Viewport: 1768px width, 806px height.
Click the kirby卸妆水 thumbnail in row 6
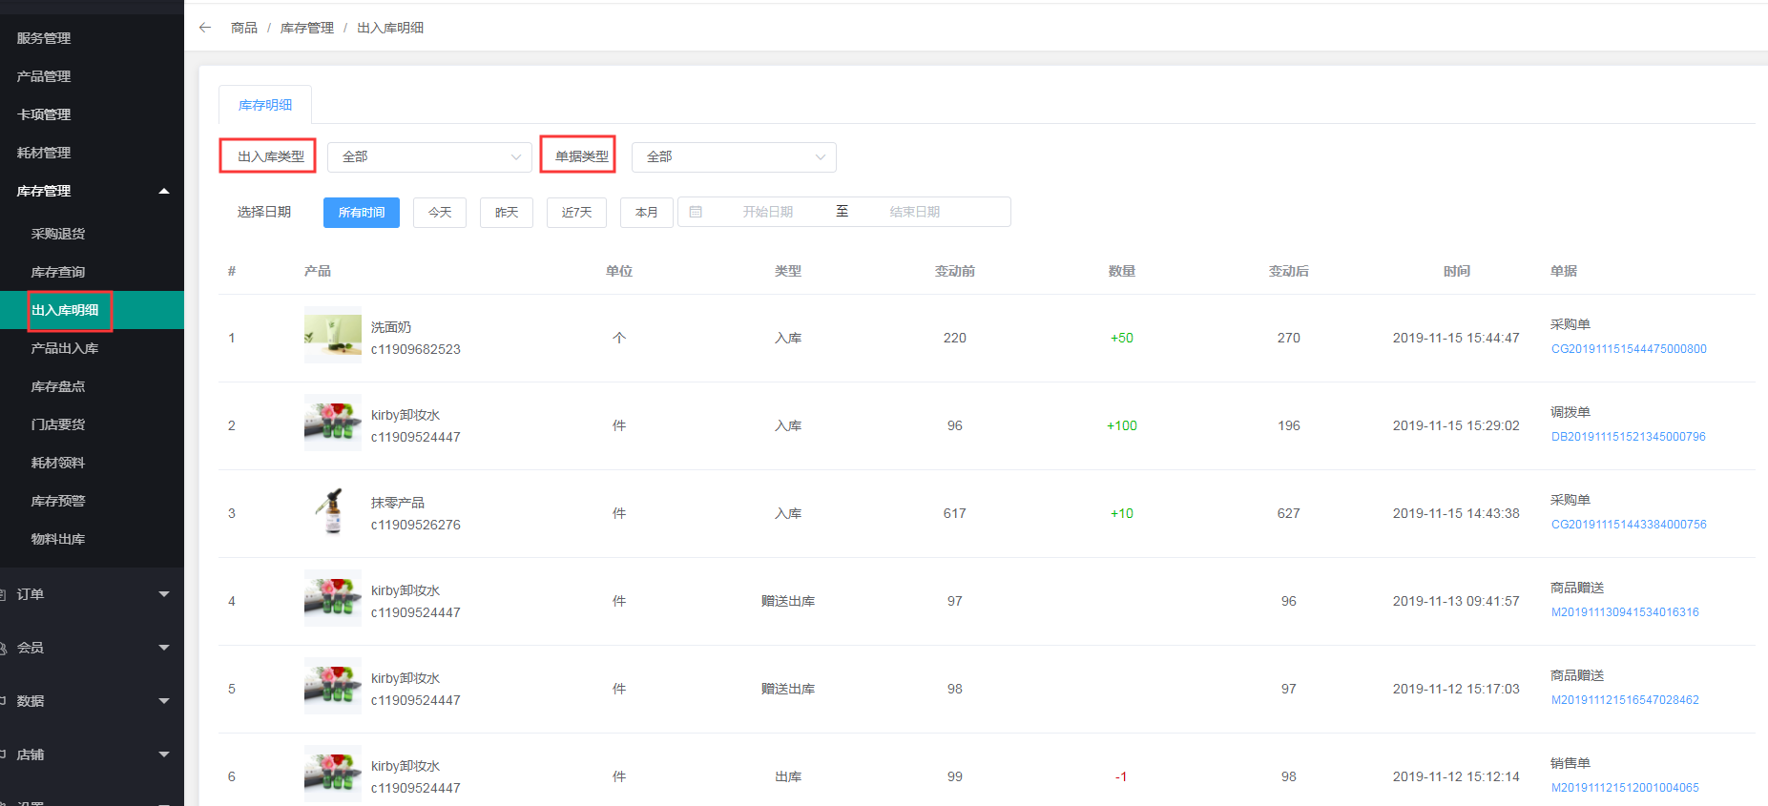[x=333, y=774]
